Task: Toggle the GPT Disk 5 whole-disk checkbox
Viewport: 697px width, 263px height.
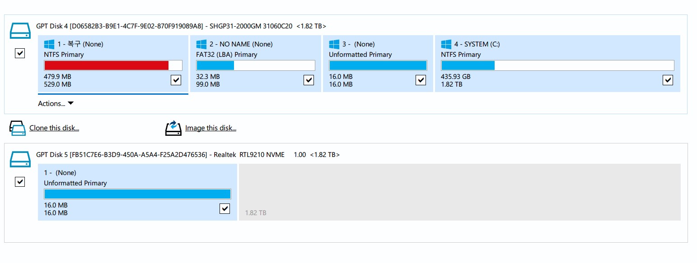Action: coord(20,182)
